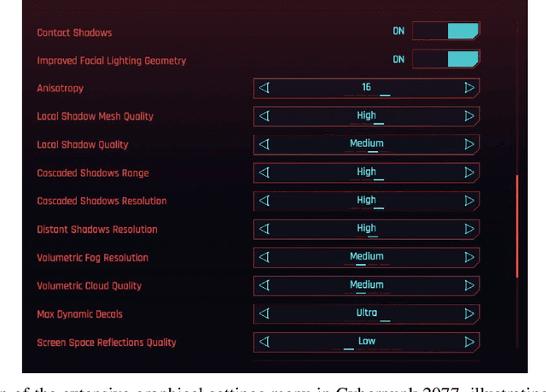Click the Contact Shadows setting label

[x=74, y=32]
